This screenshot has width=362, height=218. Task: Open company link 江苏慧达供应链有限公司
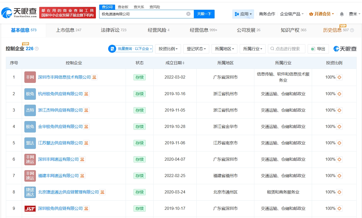(60, 143)
